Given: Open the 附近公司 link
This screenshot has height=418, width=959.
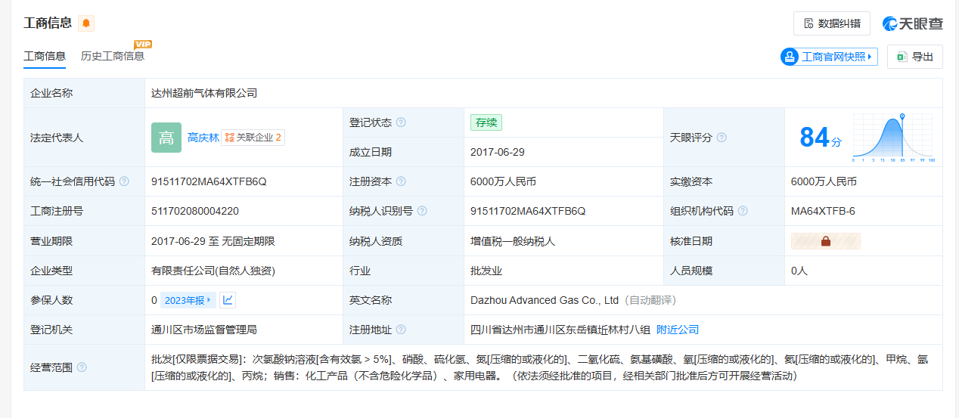Looking at the screenshot, I should point(678,330).
